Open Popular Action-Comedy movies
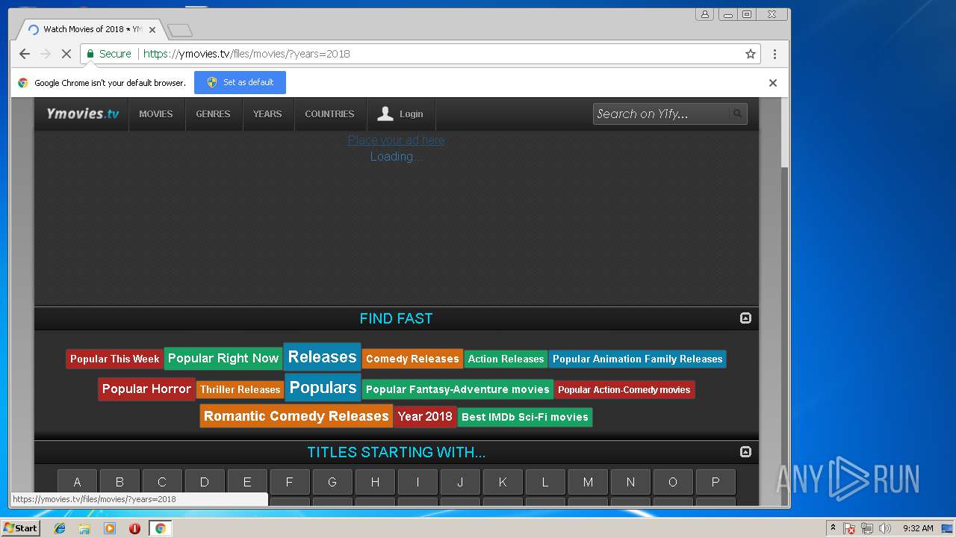956x538 pixels. pos(624,389)
